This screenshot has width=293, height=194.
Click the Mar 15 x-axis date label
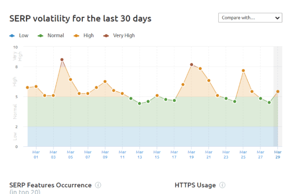click(x=157, y=154)
